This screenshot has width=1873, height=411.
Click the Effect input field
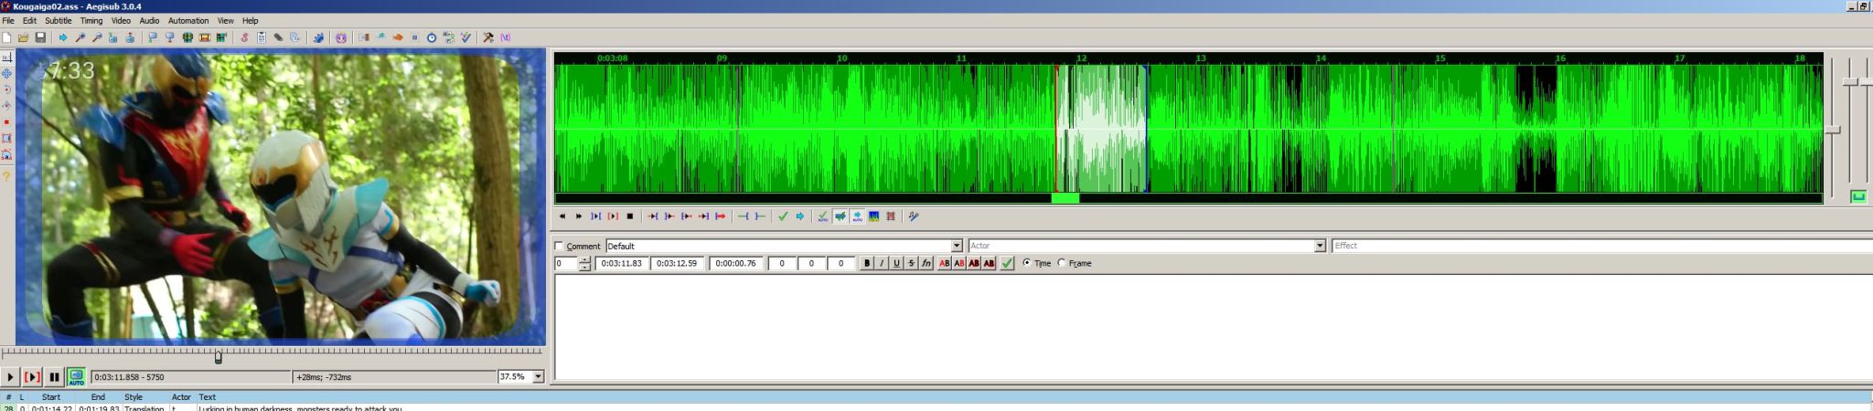pos(1601,246)
